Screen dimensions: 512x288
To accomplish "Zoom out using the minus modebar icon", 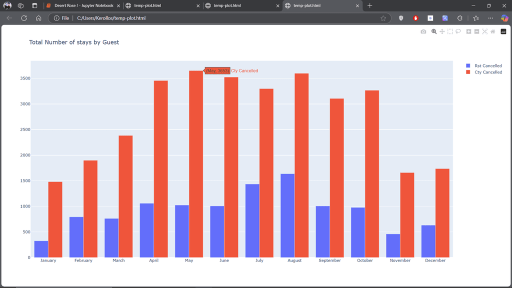I will tap(476, 31).
